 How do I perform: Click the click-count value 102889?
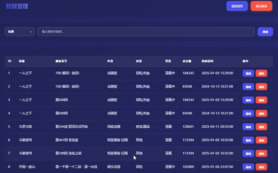(188, 167)
